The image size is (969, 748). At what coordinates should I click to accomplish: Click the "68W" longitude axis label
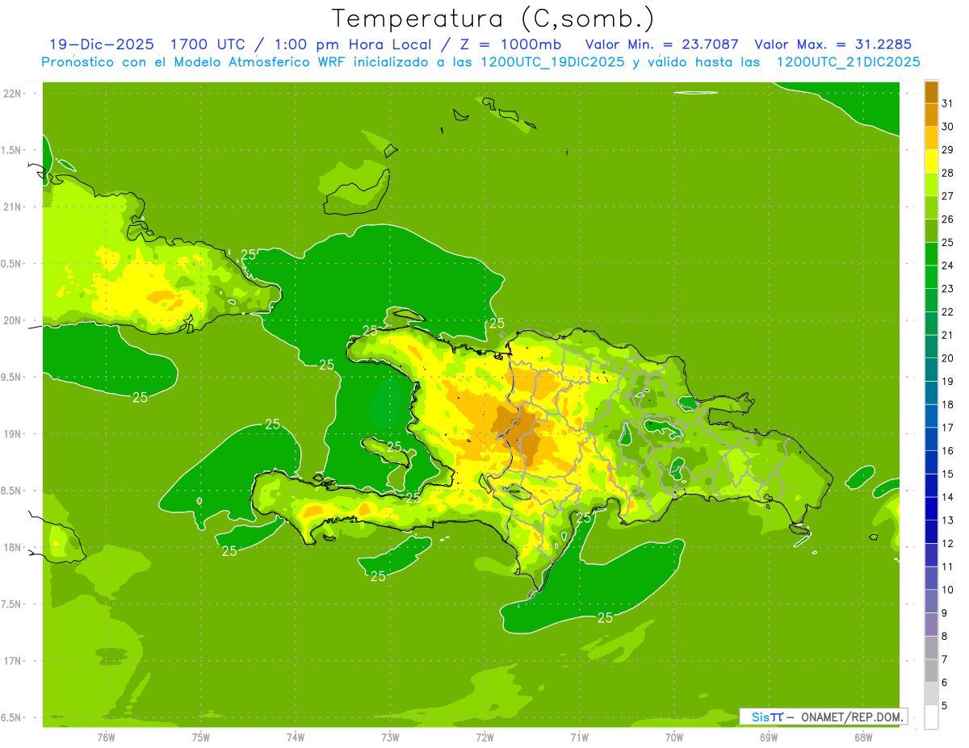click(x=863, y=737)
